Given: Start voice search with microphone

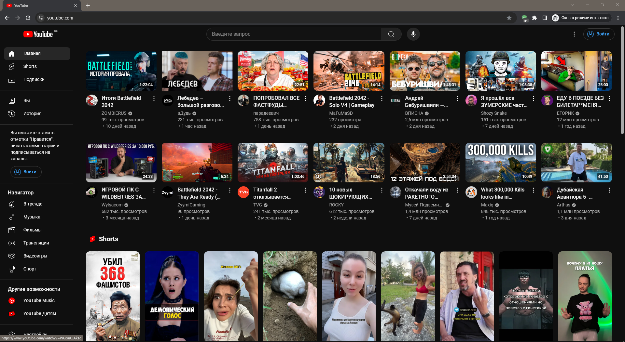Looking at the screenshot, I should pos(413,34).
